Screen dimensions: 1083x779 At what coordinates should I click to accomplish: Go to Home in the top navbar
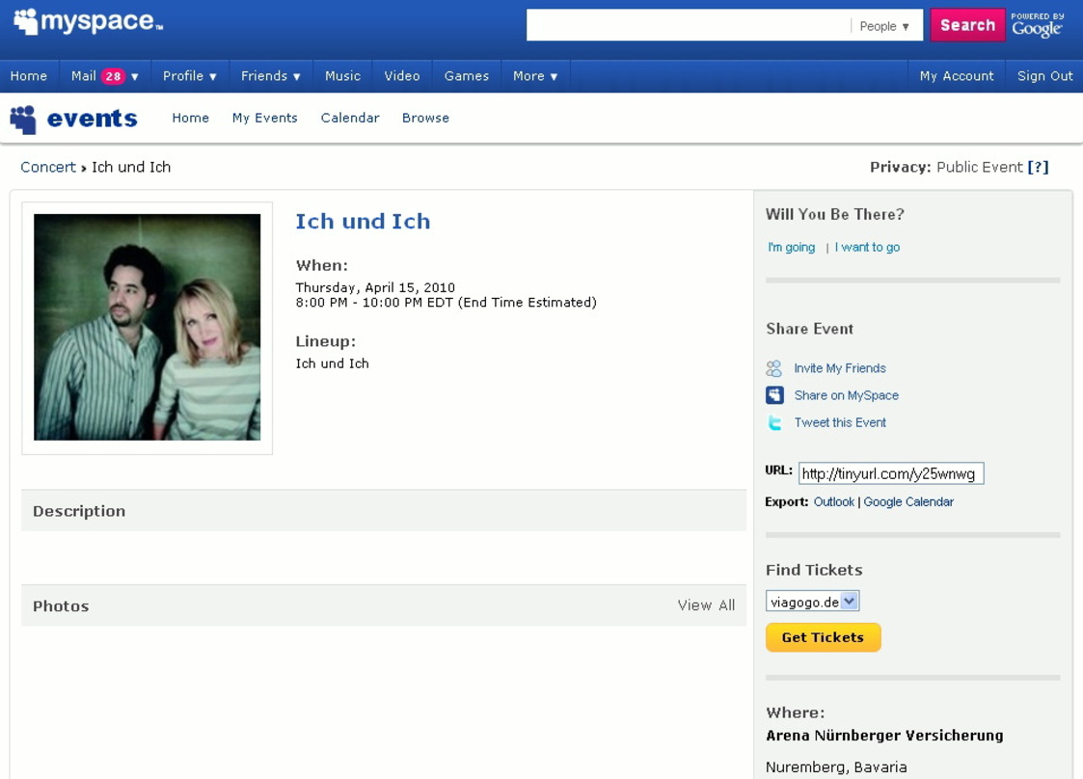(x=29, y=76)
